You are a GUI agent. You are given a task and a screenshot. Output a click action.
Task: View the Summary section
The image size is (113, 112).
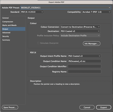click(x=14, y=40)
